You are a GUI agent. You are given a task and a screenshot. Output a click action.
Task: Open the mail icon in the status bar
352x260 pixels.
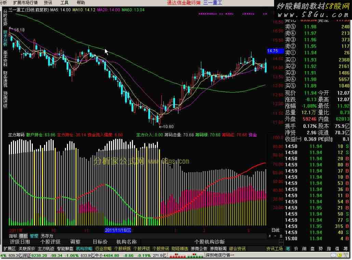333,255
